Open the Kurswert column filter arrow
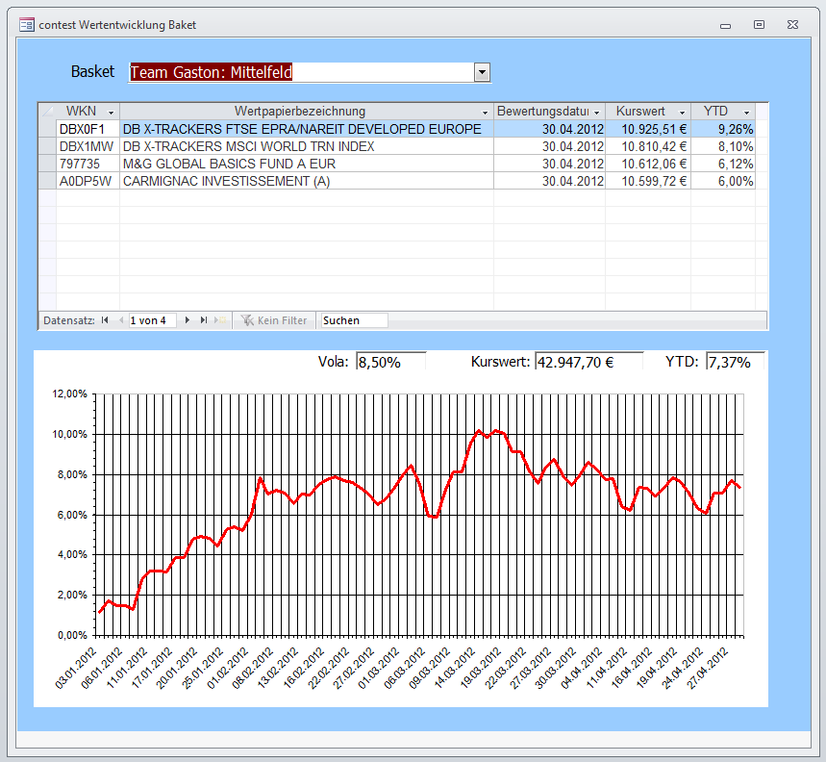Screen dimensions: 826x762 pyautogui.click(x=682, y=113)
